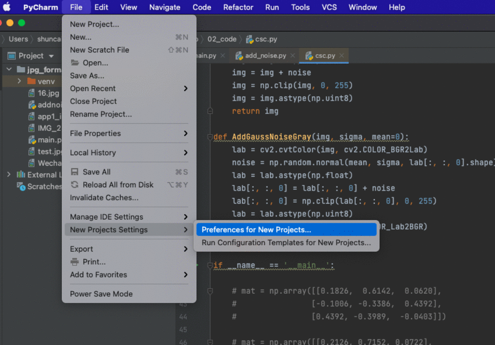
Task: Click the Print... printer icon
Action: (75, 262)
